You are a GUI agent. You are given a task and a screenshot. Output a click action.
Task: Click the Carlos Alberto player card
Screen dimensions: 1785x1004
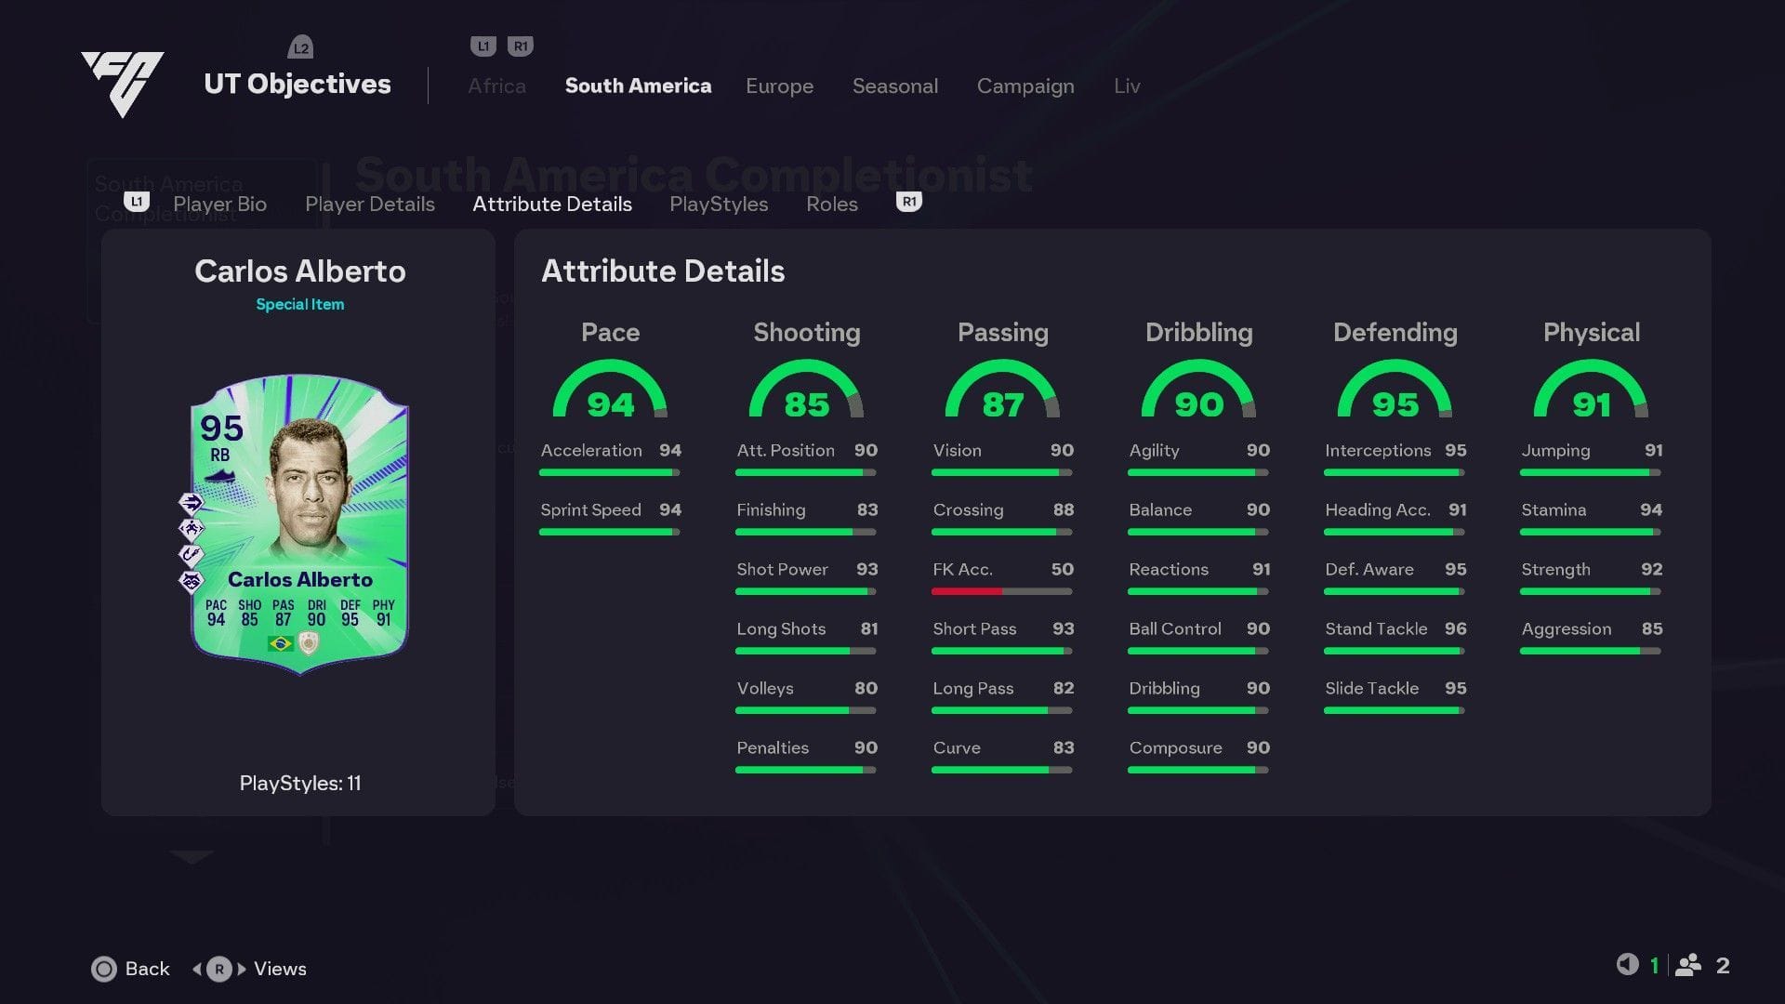tap(299, 523)
